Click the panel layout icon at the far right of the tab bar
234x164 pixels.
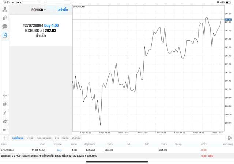pos(229,138)
